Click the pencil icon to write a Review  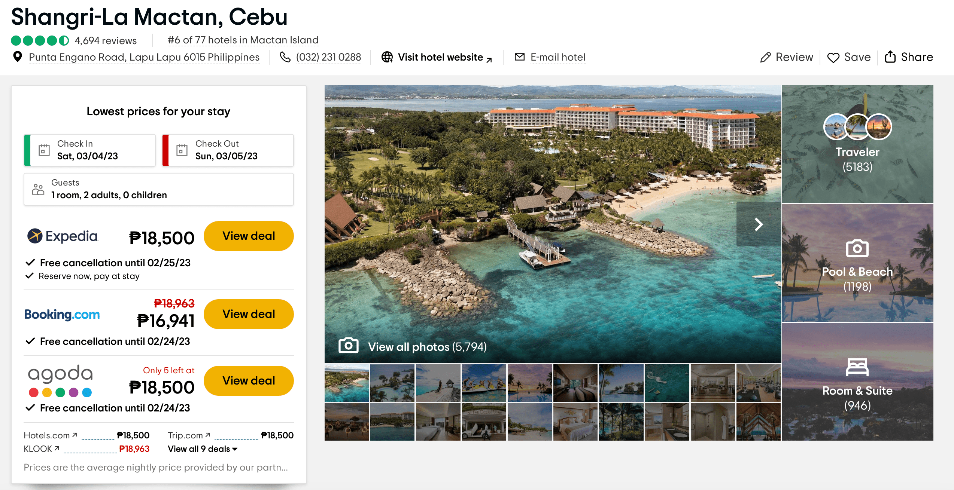click(x=765, y=57)
